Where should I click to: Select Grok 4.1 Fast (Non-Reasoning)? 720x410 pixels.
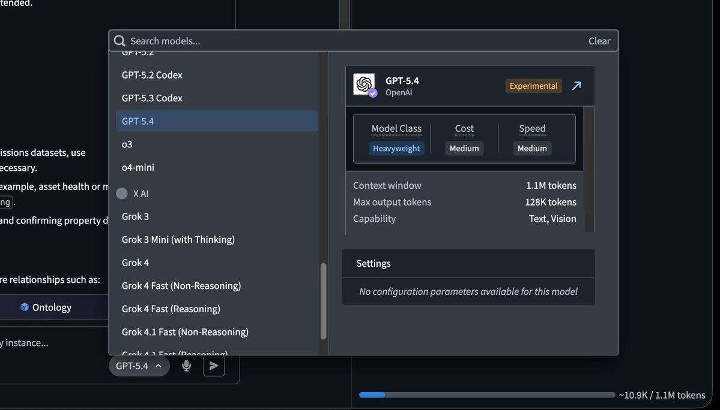pyautogui.click(x=217, y=331)
